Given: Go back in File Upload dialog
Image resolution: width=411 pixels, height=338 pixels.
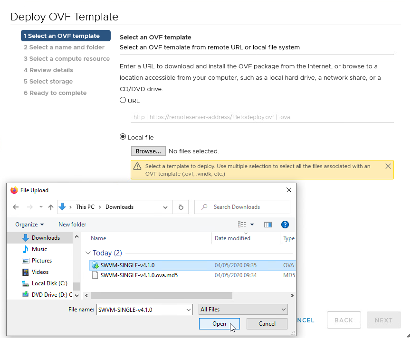Looking at the screenshot, I should tap(16, 207).
